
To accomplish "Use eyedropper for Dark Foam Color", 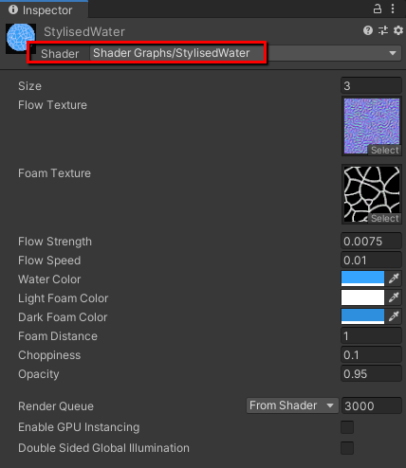I will (394, 316).
